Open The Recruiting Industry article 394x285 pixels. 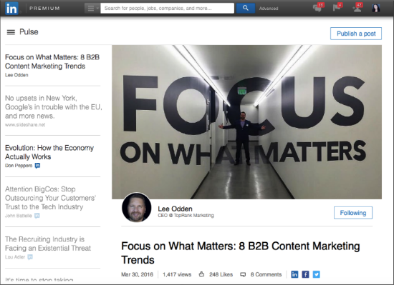48,244
